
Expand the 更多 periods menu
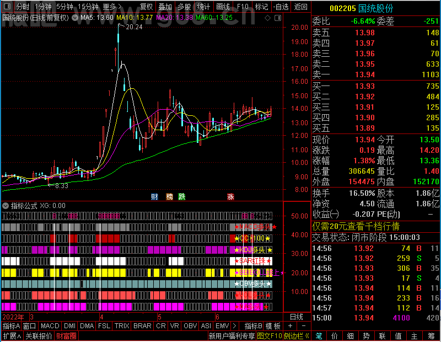[x=112, y=7]
